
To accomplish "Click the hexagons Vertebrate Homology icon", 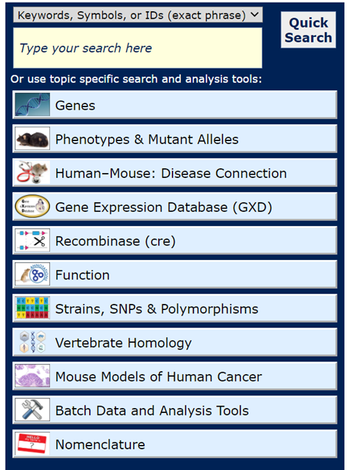I will [33, 341].
